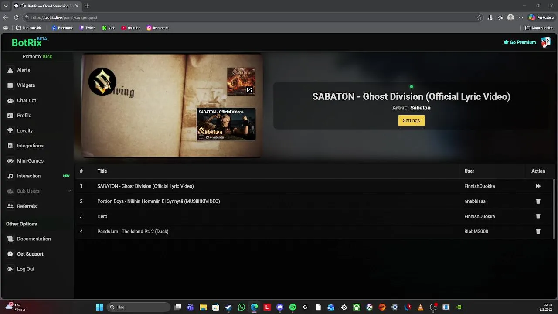Skip the current SABATON Ghost Division song

(538, 186)
